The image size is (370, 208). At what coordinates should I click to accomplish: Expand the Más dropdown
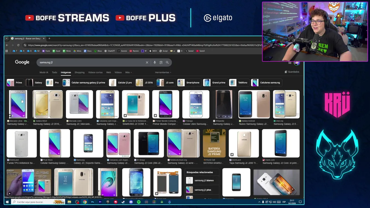pos(128,73)
